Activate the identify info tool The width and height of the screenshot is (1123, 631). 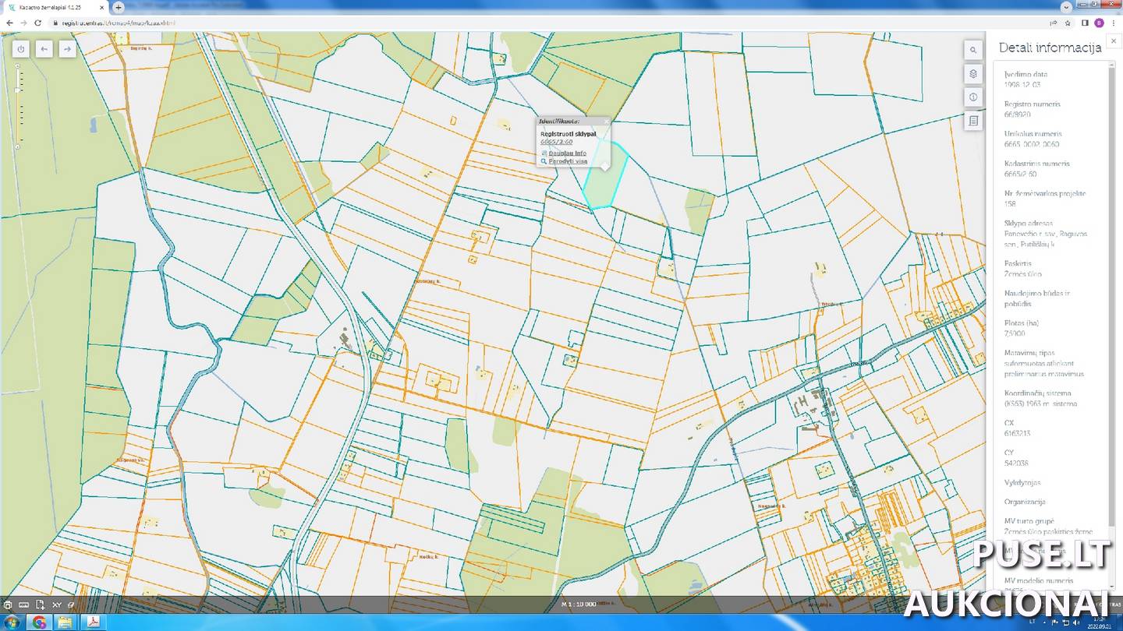pyautogui.click(x=973, y=97)
